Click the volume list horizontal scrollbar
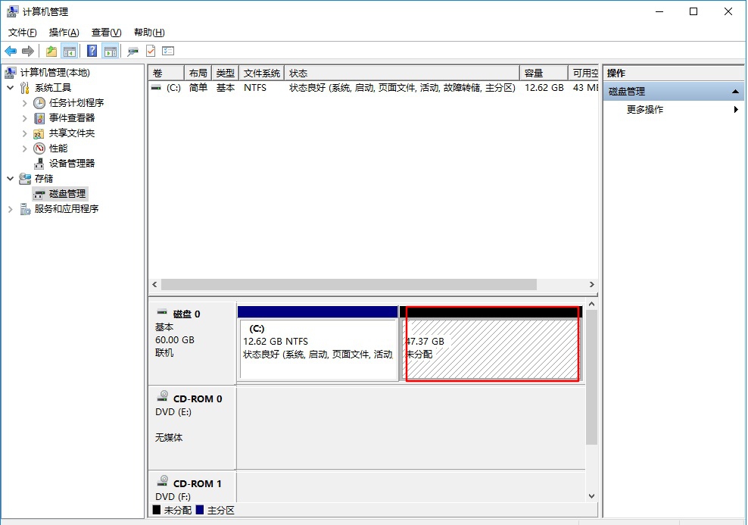 click(x=348, y=285)
